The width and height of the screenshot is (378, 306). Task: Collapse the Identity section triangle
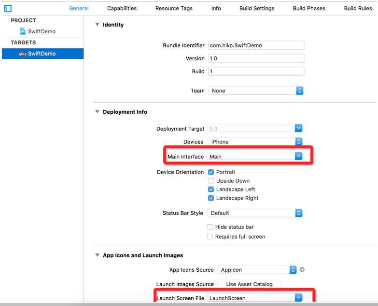pyautogui.click(x=97, y=25)
